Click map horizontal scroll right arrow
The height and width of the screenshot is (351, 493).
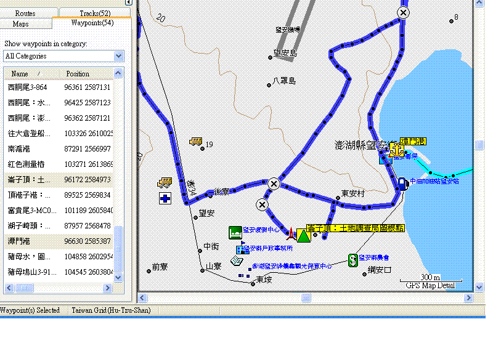[x=468, y=297]
